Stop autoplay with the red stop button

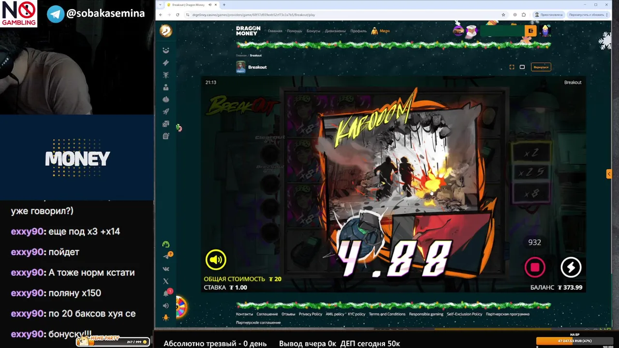tap(535, 267)
